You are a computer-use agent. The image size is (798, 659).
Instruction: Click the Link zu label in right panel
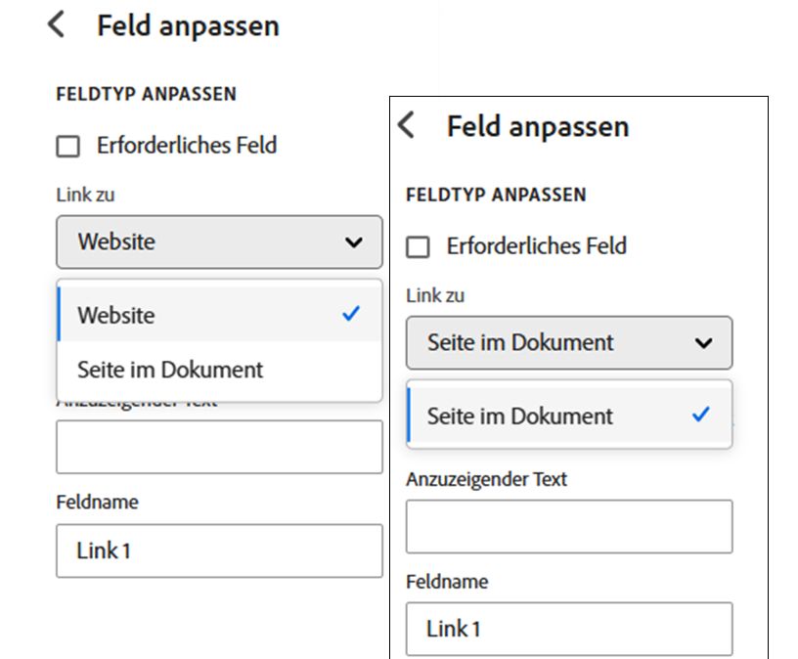pyautogui.click(x=435, y=295)
